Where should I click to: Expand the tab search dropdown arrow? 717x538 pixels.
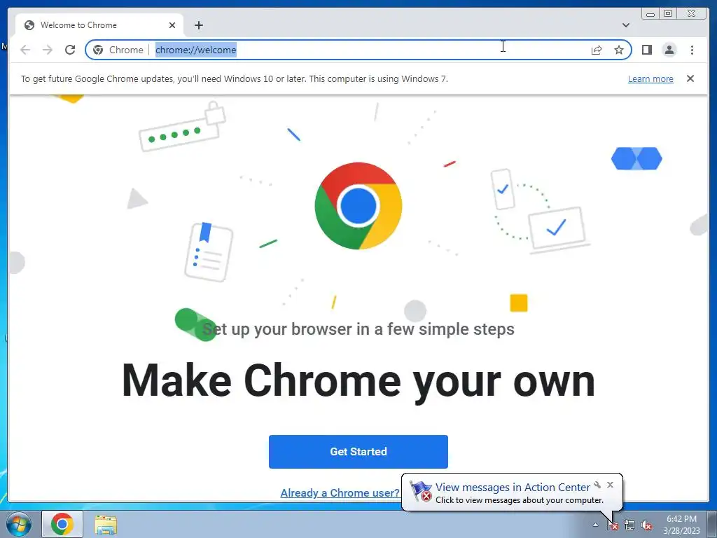pos(625,25)
